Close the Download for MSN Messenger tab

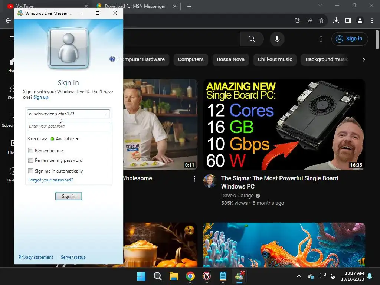[x=175, y=6]
